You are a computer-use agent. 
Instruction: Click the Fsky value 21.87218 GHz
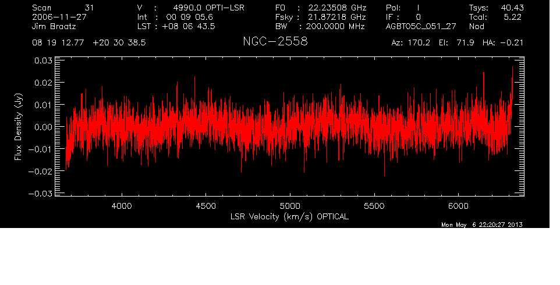(x=337, y=17)
